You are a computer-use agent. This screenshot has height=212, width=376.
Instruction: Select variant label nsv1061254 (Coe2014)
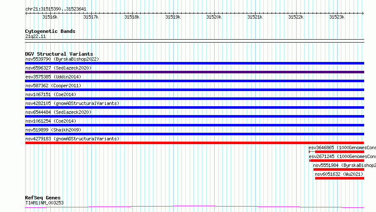pos(51,121)
